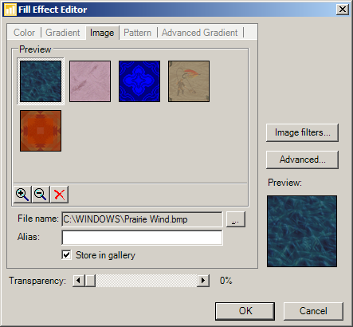This screenshot has width=353, height=327.
Task: Open the Pattern tab
Action: click(138, 33)
